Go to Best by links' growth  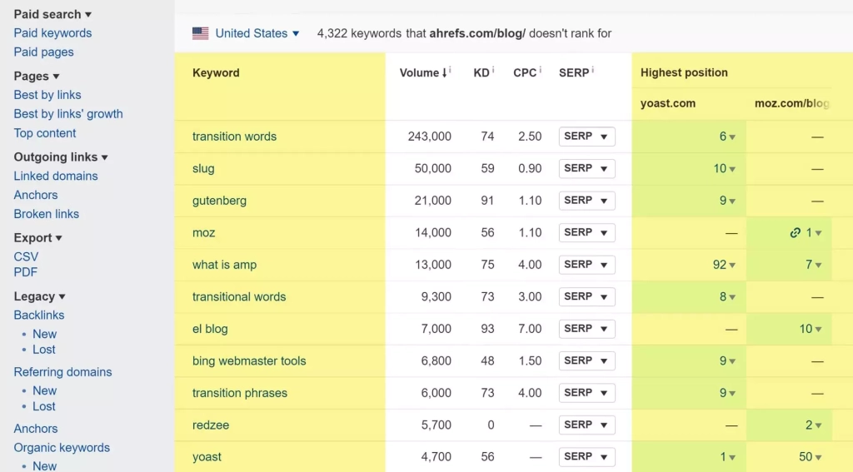click(x=68, y=114)
